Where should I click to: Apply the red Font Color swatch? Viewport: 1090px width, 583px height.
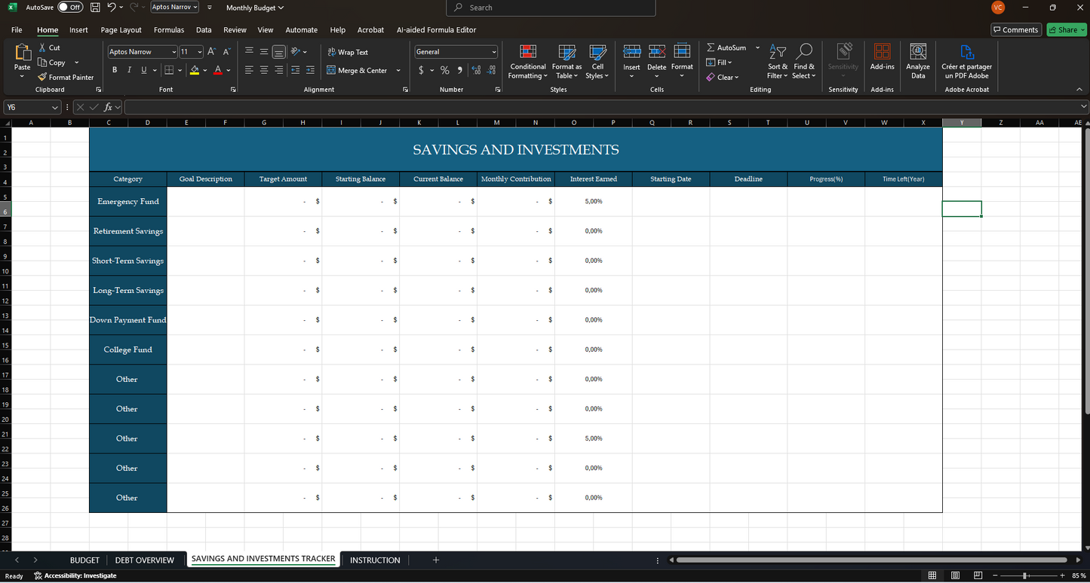click(218, 70)
